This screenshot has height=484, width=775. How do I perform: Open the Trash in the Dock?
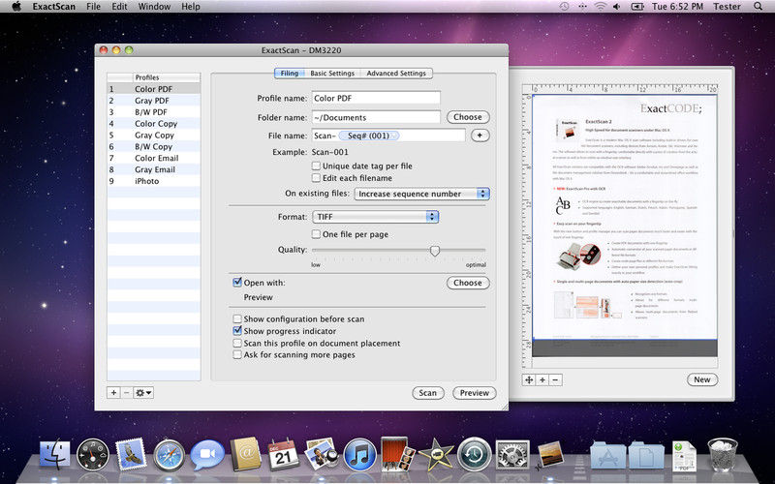(722, 454)
